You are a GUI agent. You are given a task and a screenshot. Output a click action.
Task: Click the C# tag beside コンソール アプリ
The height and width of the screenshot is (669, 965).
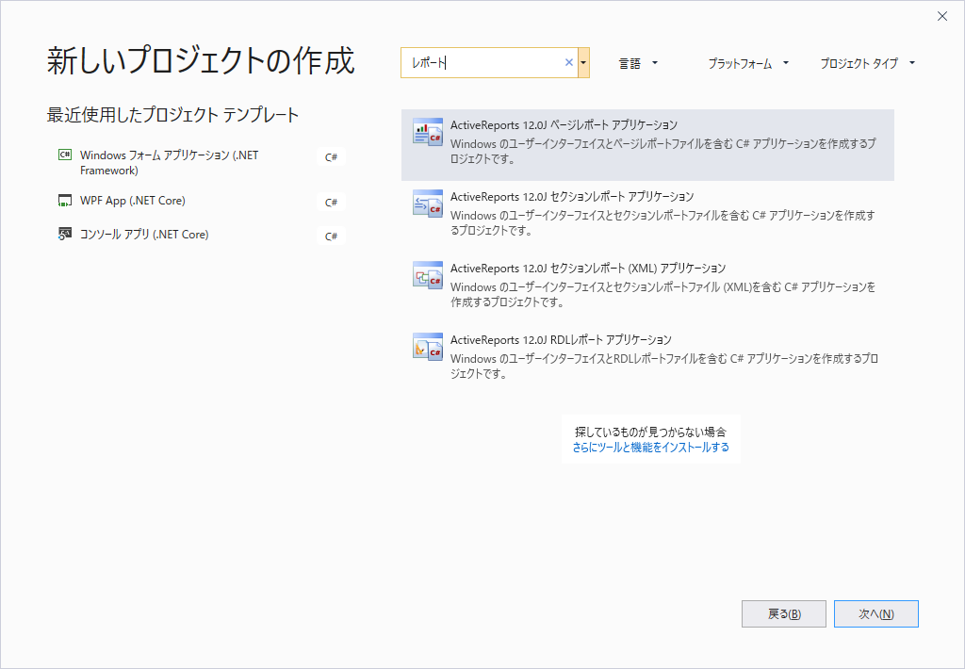pyautogui.click(x=331, y=237)
